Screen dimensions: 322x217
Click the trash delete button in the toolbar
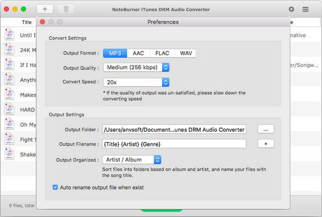coord(66,9)
